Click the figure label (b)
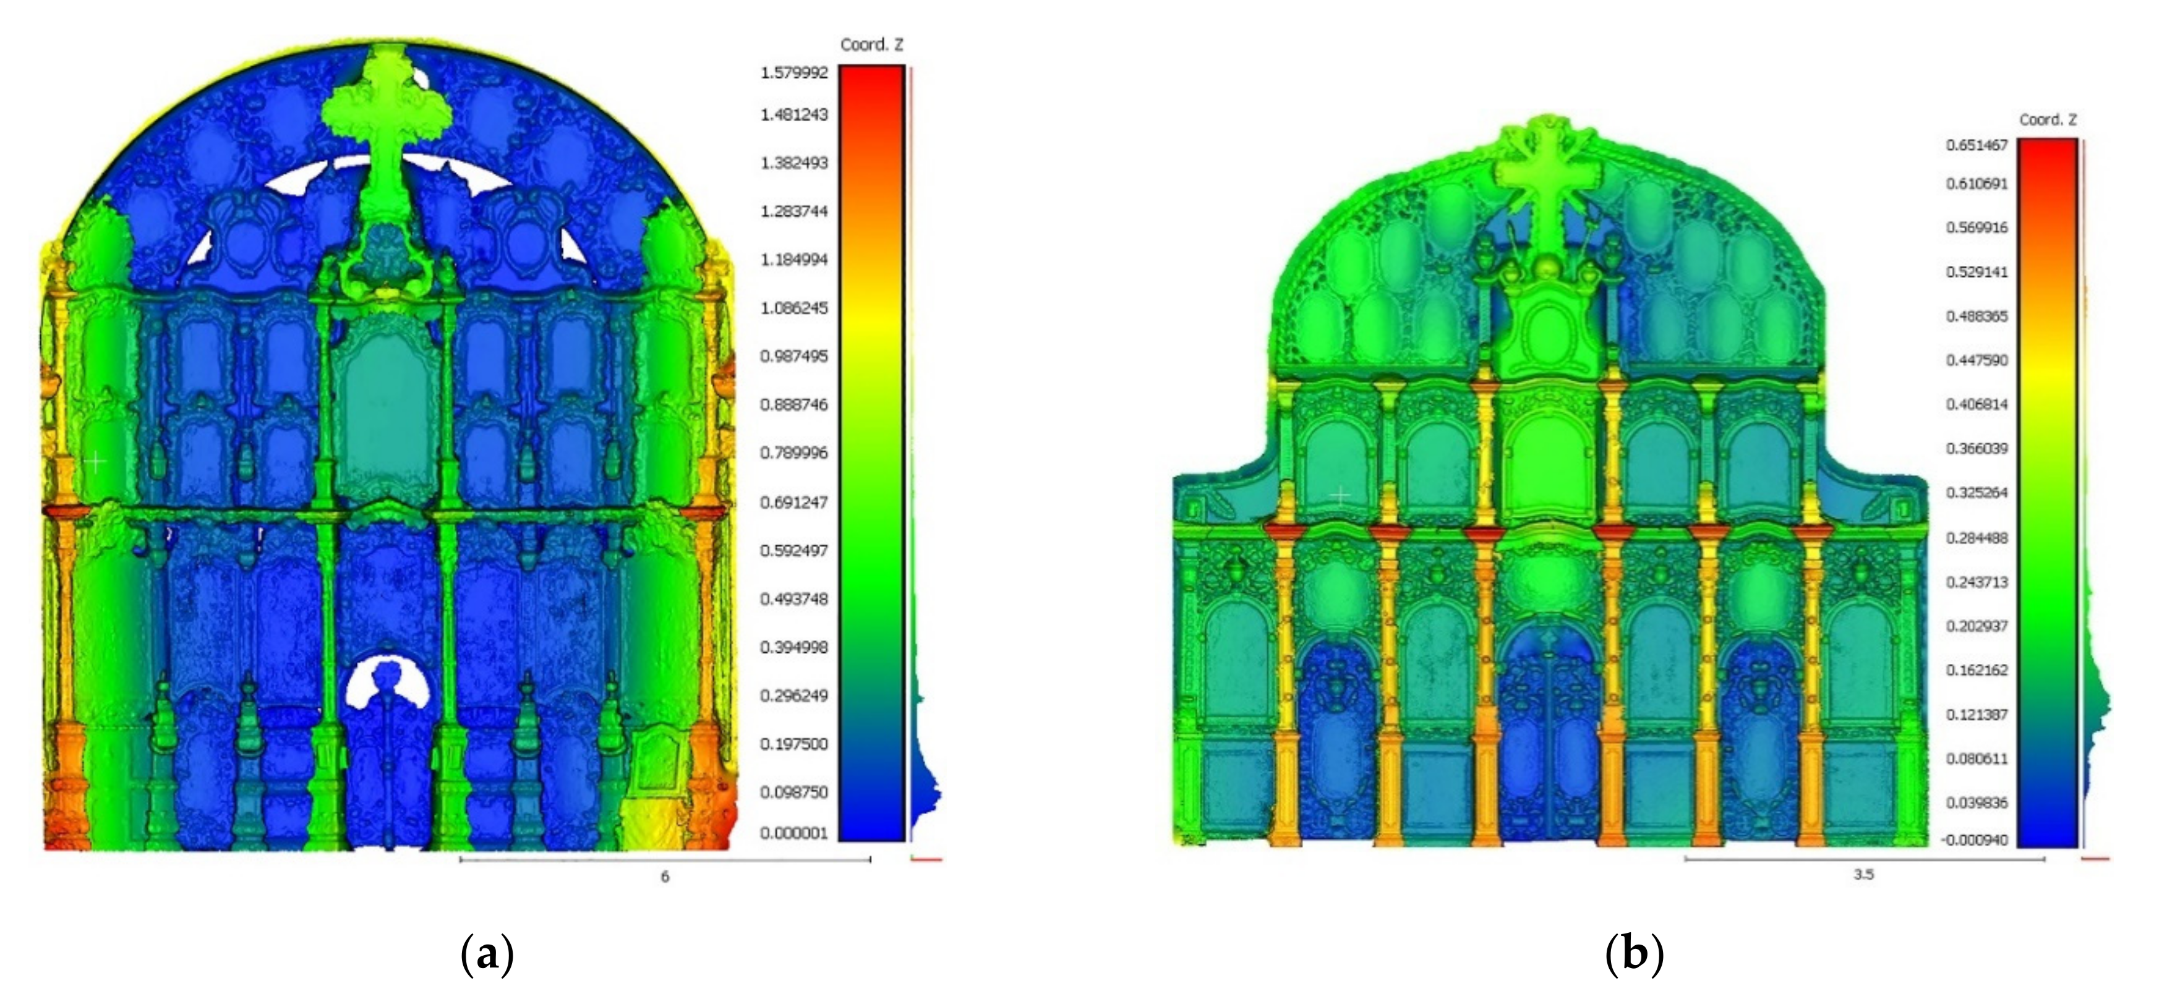The height and width of the screenshot is (999, 2167). pyautogui.click(x=1634, y=955)
